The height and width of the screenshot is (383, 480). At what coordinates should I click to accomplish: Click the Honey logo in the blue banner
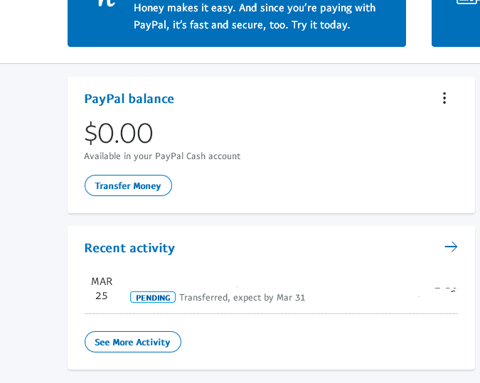point(106,4)
